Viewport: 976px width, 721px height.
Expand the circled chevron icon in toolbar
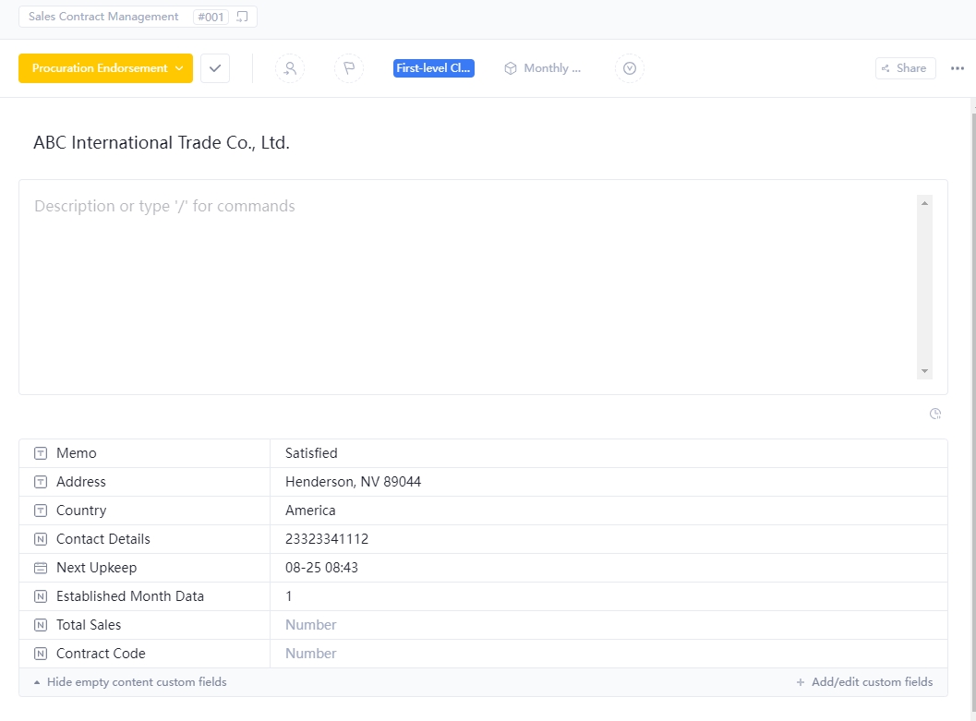click(x=630, y=67)
